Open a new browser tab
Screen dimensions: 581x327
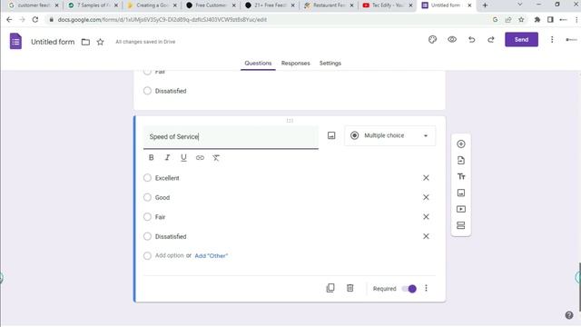point(485,5)
